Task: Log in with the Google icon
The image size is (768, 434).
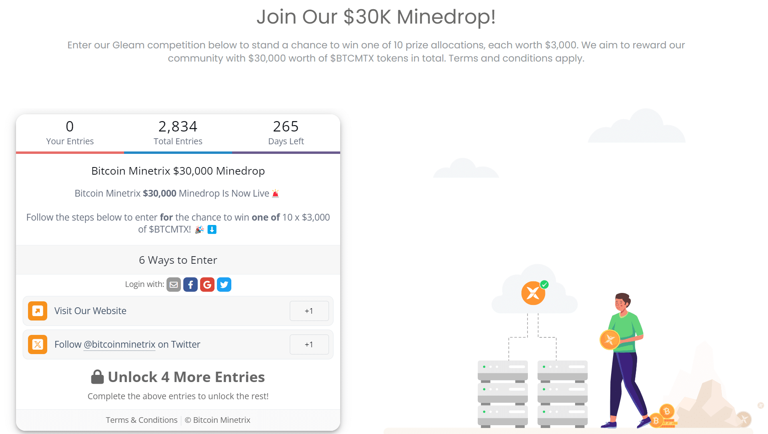Action: [x=207, y=284]
